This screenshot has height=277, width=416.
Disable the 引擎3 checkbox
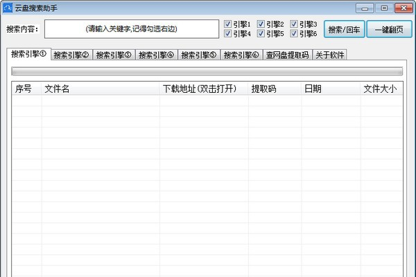(x=293, y=24)
